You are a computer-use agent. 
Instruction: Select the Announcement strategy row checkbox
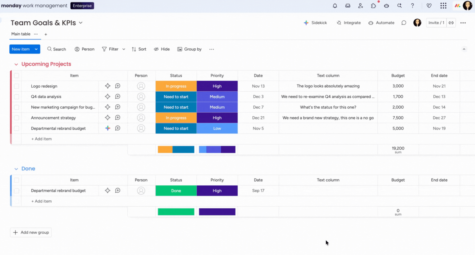pyautogui.click(x=17, y=118)
